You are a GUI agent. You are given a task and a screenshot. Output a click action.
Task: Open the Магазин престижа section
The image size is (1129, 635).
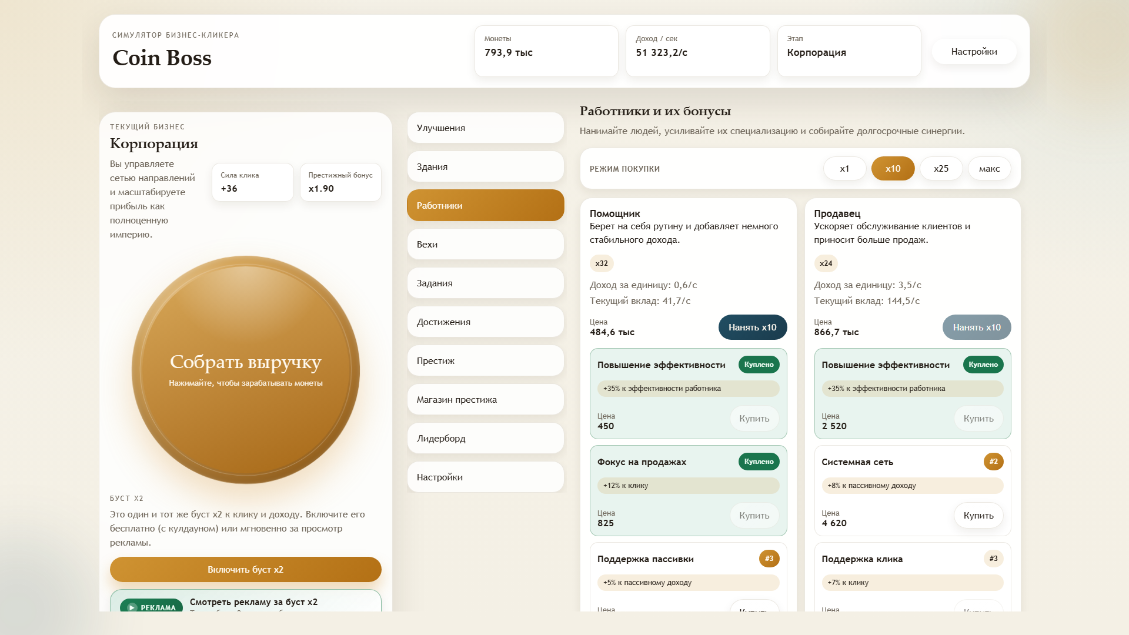[x=486, y=400]
